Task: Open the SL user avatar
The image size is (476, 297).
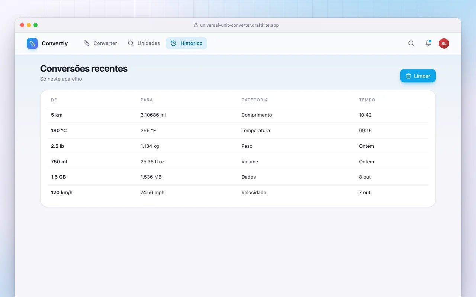Action: [x=444, y=43]
